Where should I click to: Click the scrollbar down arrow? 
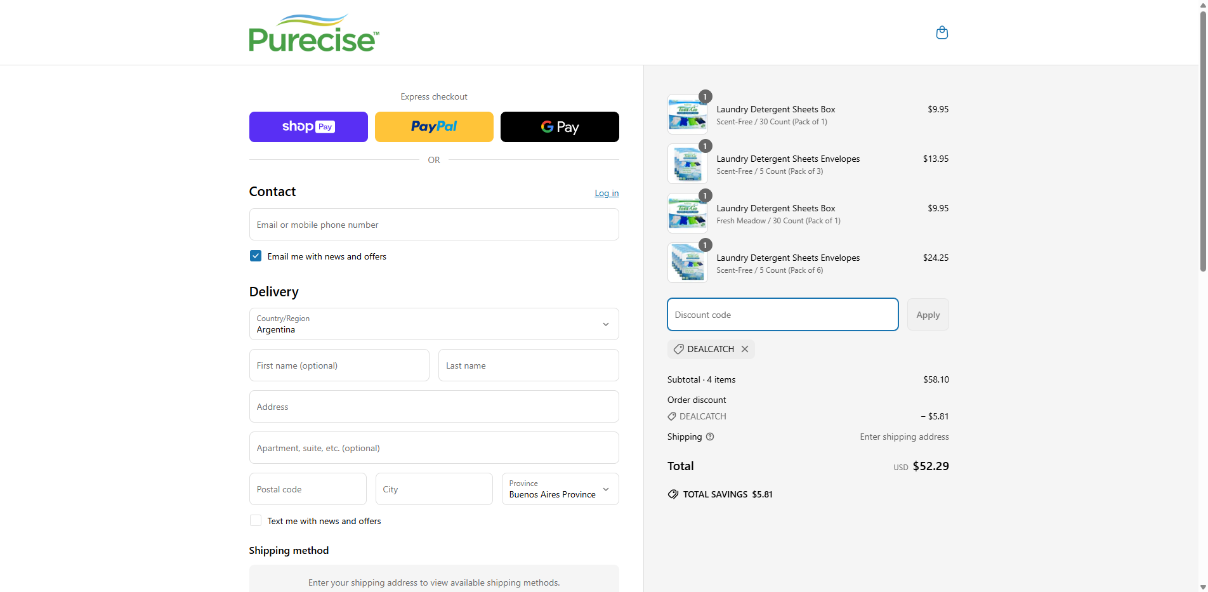click(x=1203, y=587)
